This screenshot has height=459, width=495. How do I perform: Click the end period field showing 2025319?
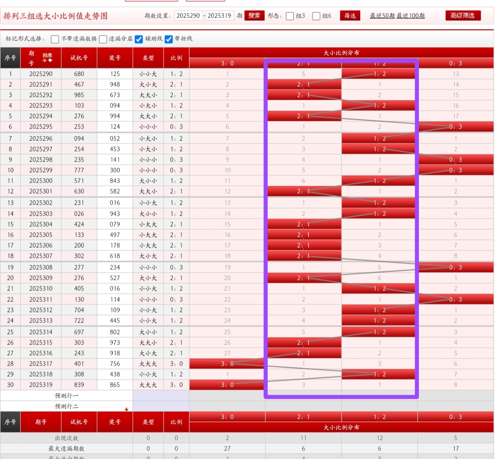point(220,16)
